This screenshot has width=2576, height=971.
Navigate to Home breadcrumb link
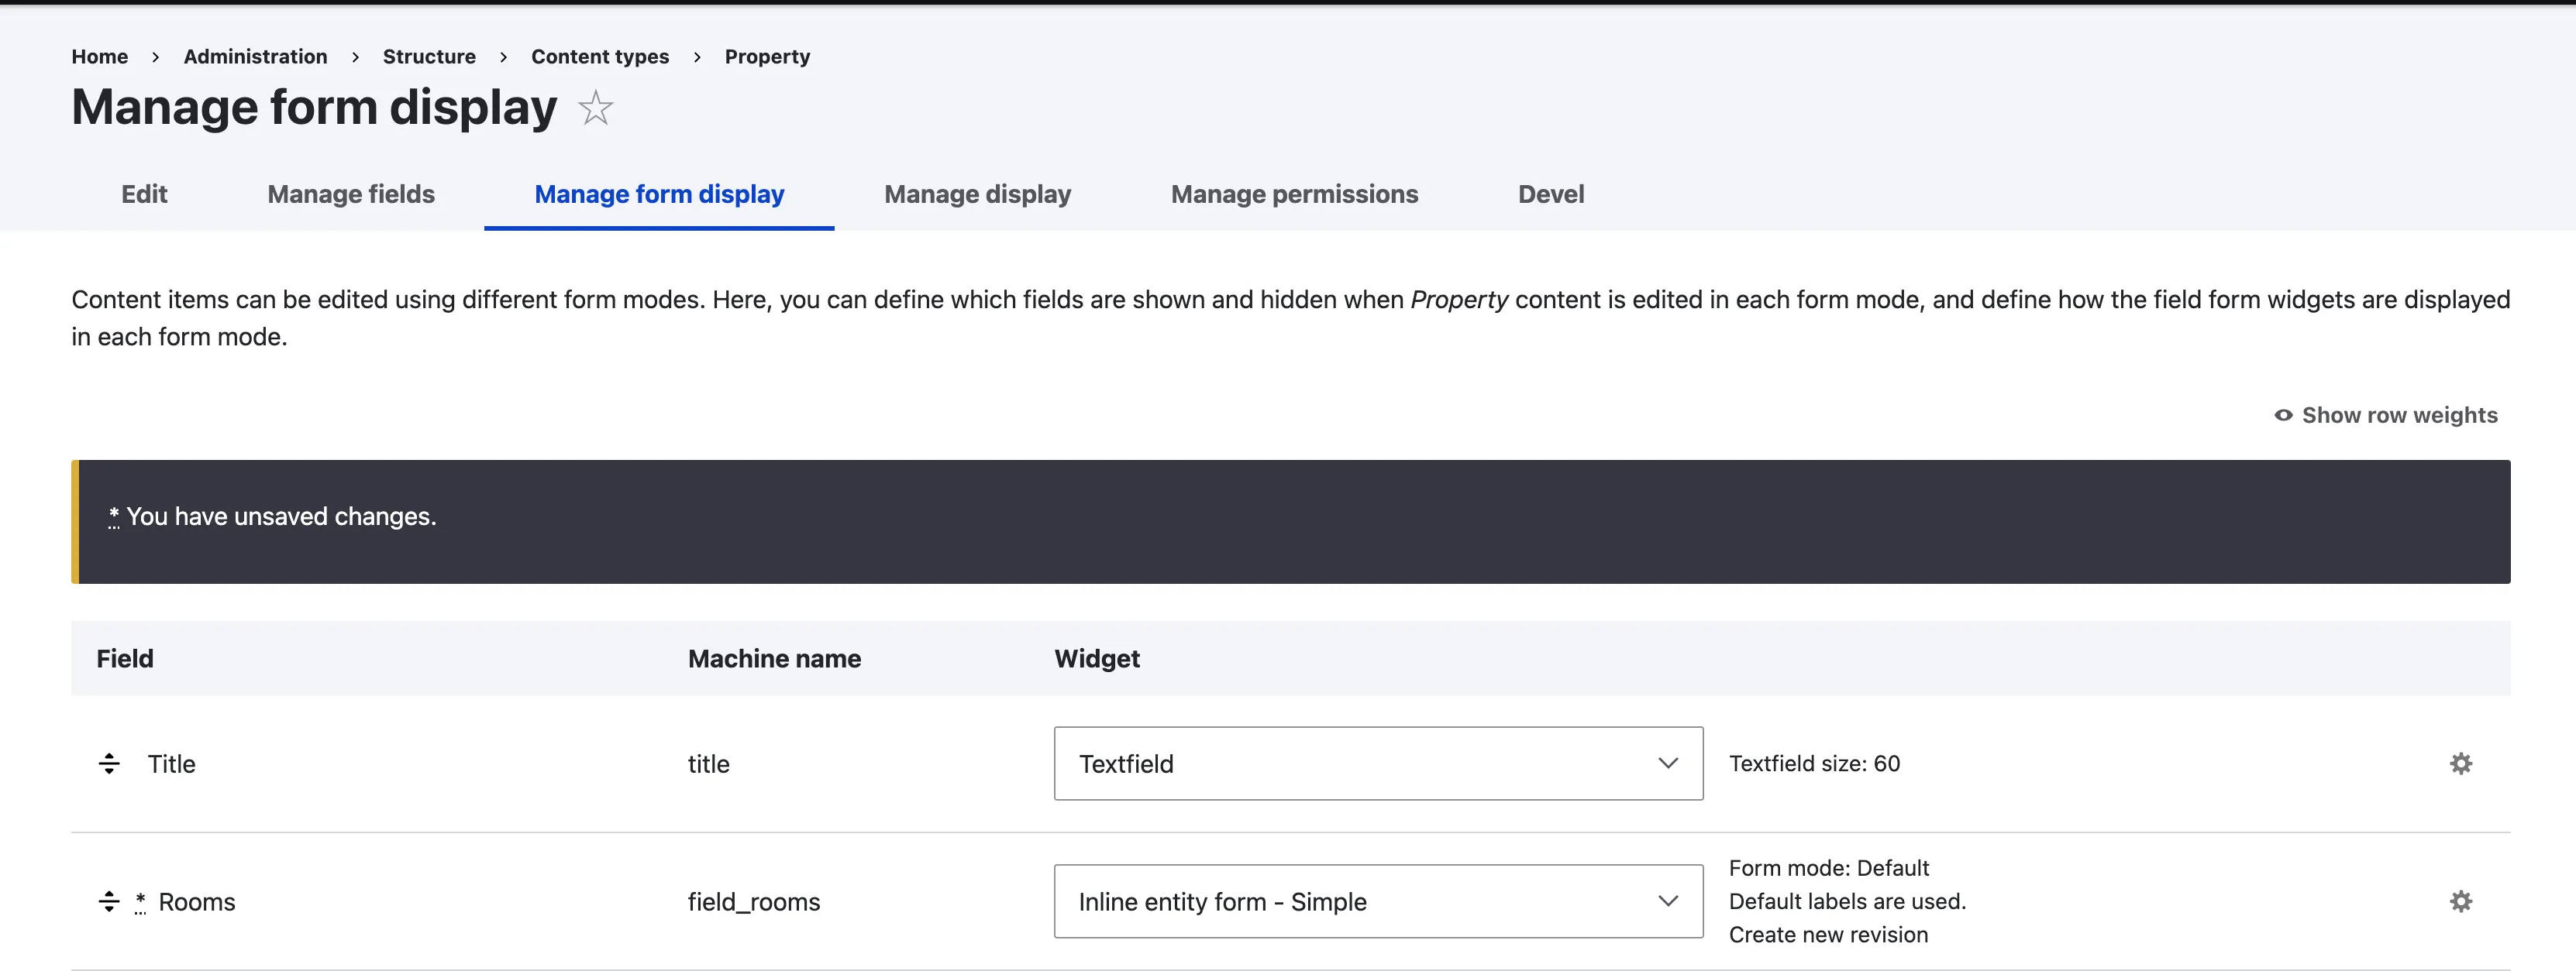click(99, 57)
